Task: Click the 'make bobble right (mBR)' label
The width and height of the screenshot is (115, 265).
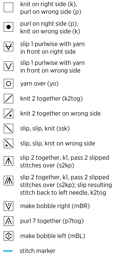Action: [55, 206]
